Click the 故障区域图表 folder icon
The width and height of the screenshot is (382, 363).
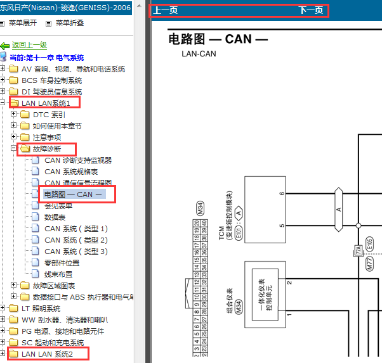pos(25,285)
